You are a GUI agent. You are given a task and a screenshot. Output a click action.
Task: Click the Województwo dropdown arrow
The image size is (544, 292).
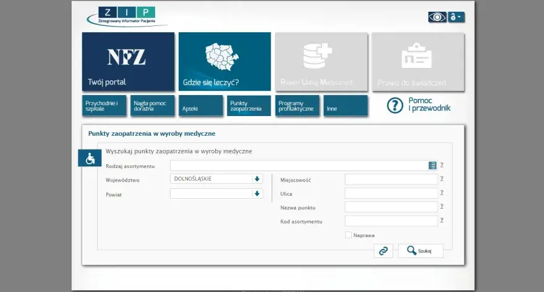coord(257,179)
